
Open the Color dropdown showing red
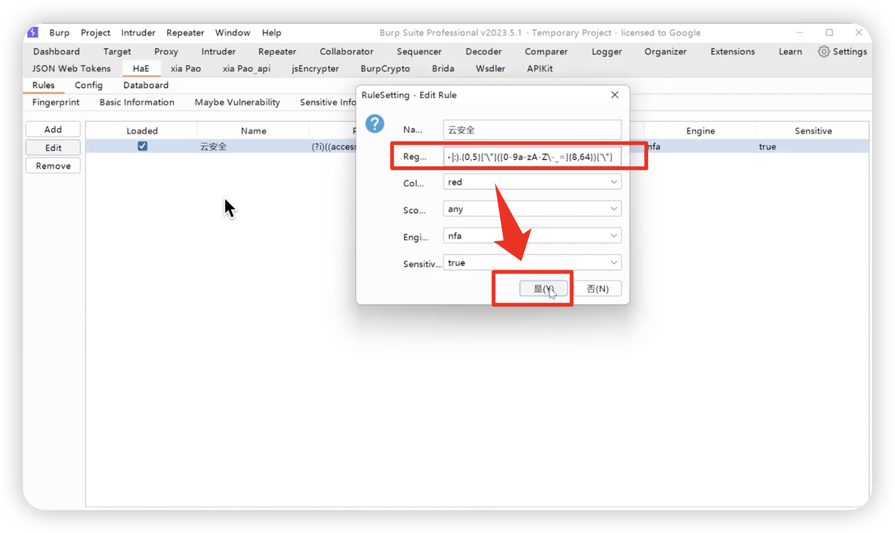pos(532,182)
